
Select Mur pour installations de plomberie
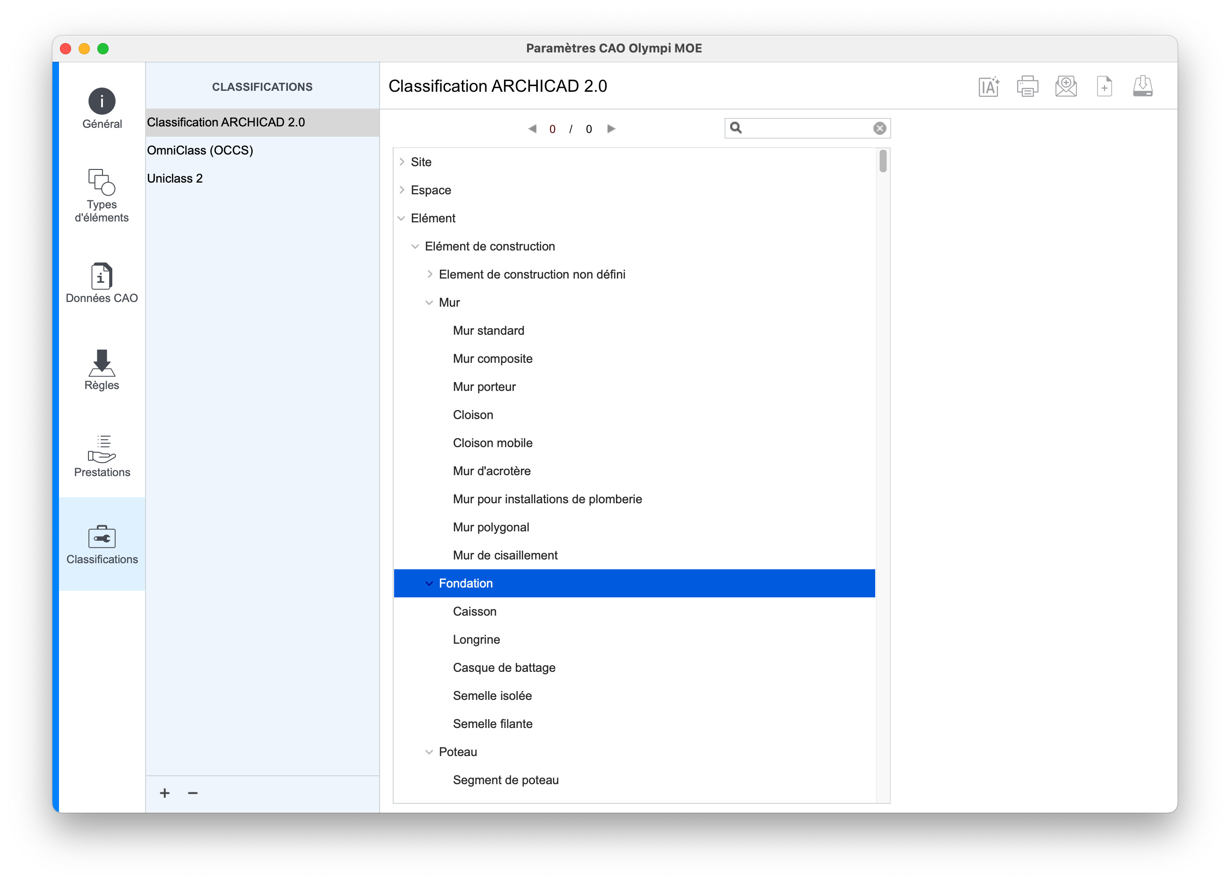click(x=635, y=499)
